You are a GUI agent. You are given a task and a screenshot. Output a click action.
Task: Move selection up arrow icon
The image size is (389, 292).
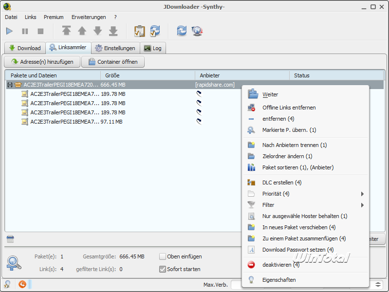coord(82,31)
